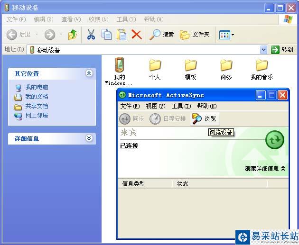
Task: Click the Cut scissors icon
Action: coord(91,35)
